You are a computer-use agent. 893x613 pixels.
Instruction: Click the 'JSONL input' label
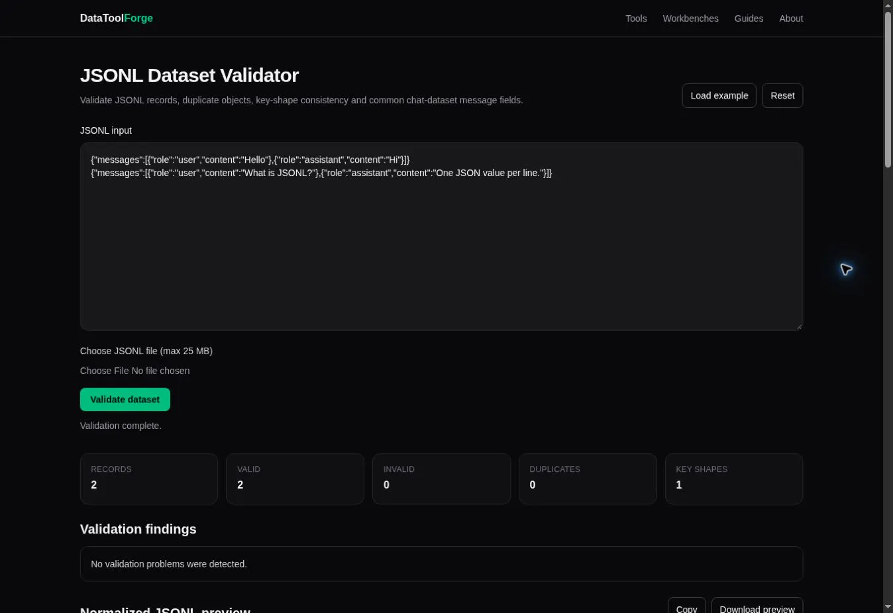tap(106, 130)
